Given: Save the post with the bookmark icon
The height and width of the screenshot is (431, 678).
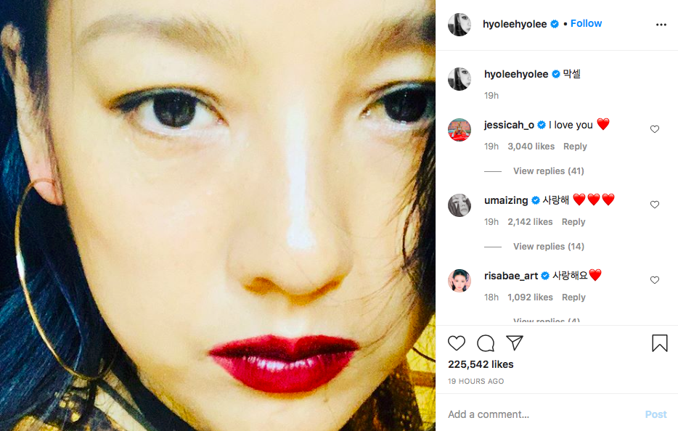Looking at the screenshot, I should tap(659, 343).
